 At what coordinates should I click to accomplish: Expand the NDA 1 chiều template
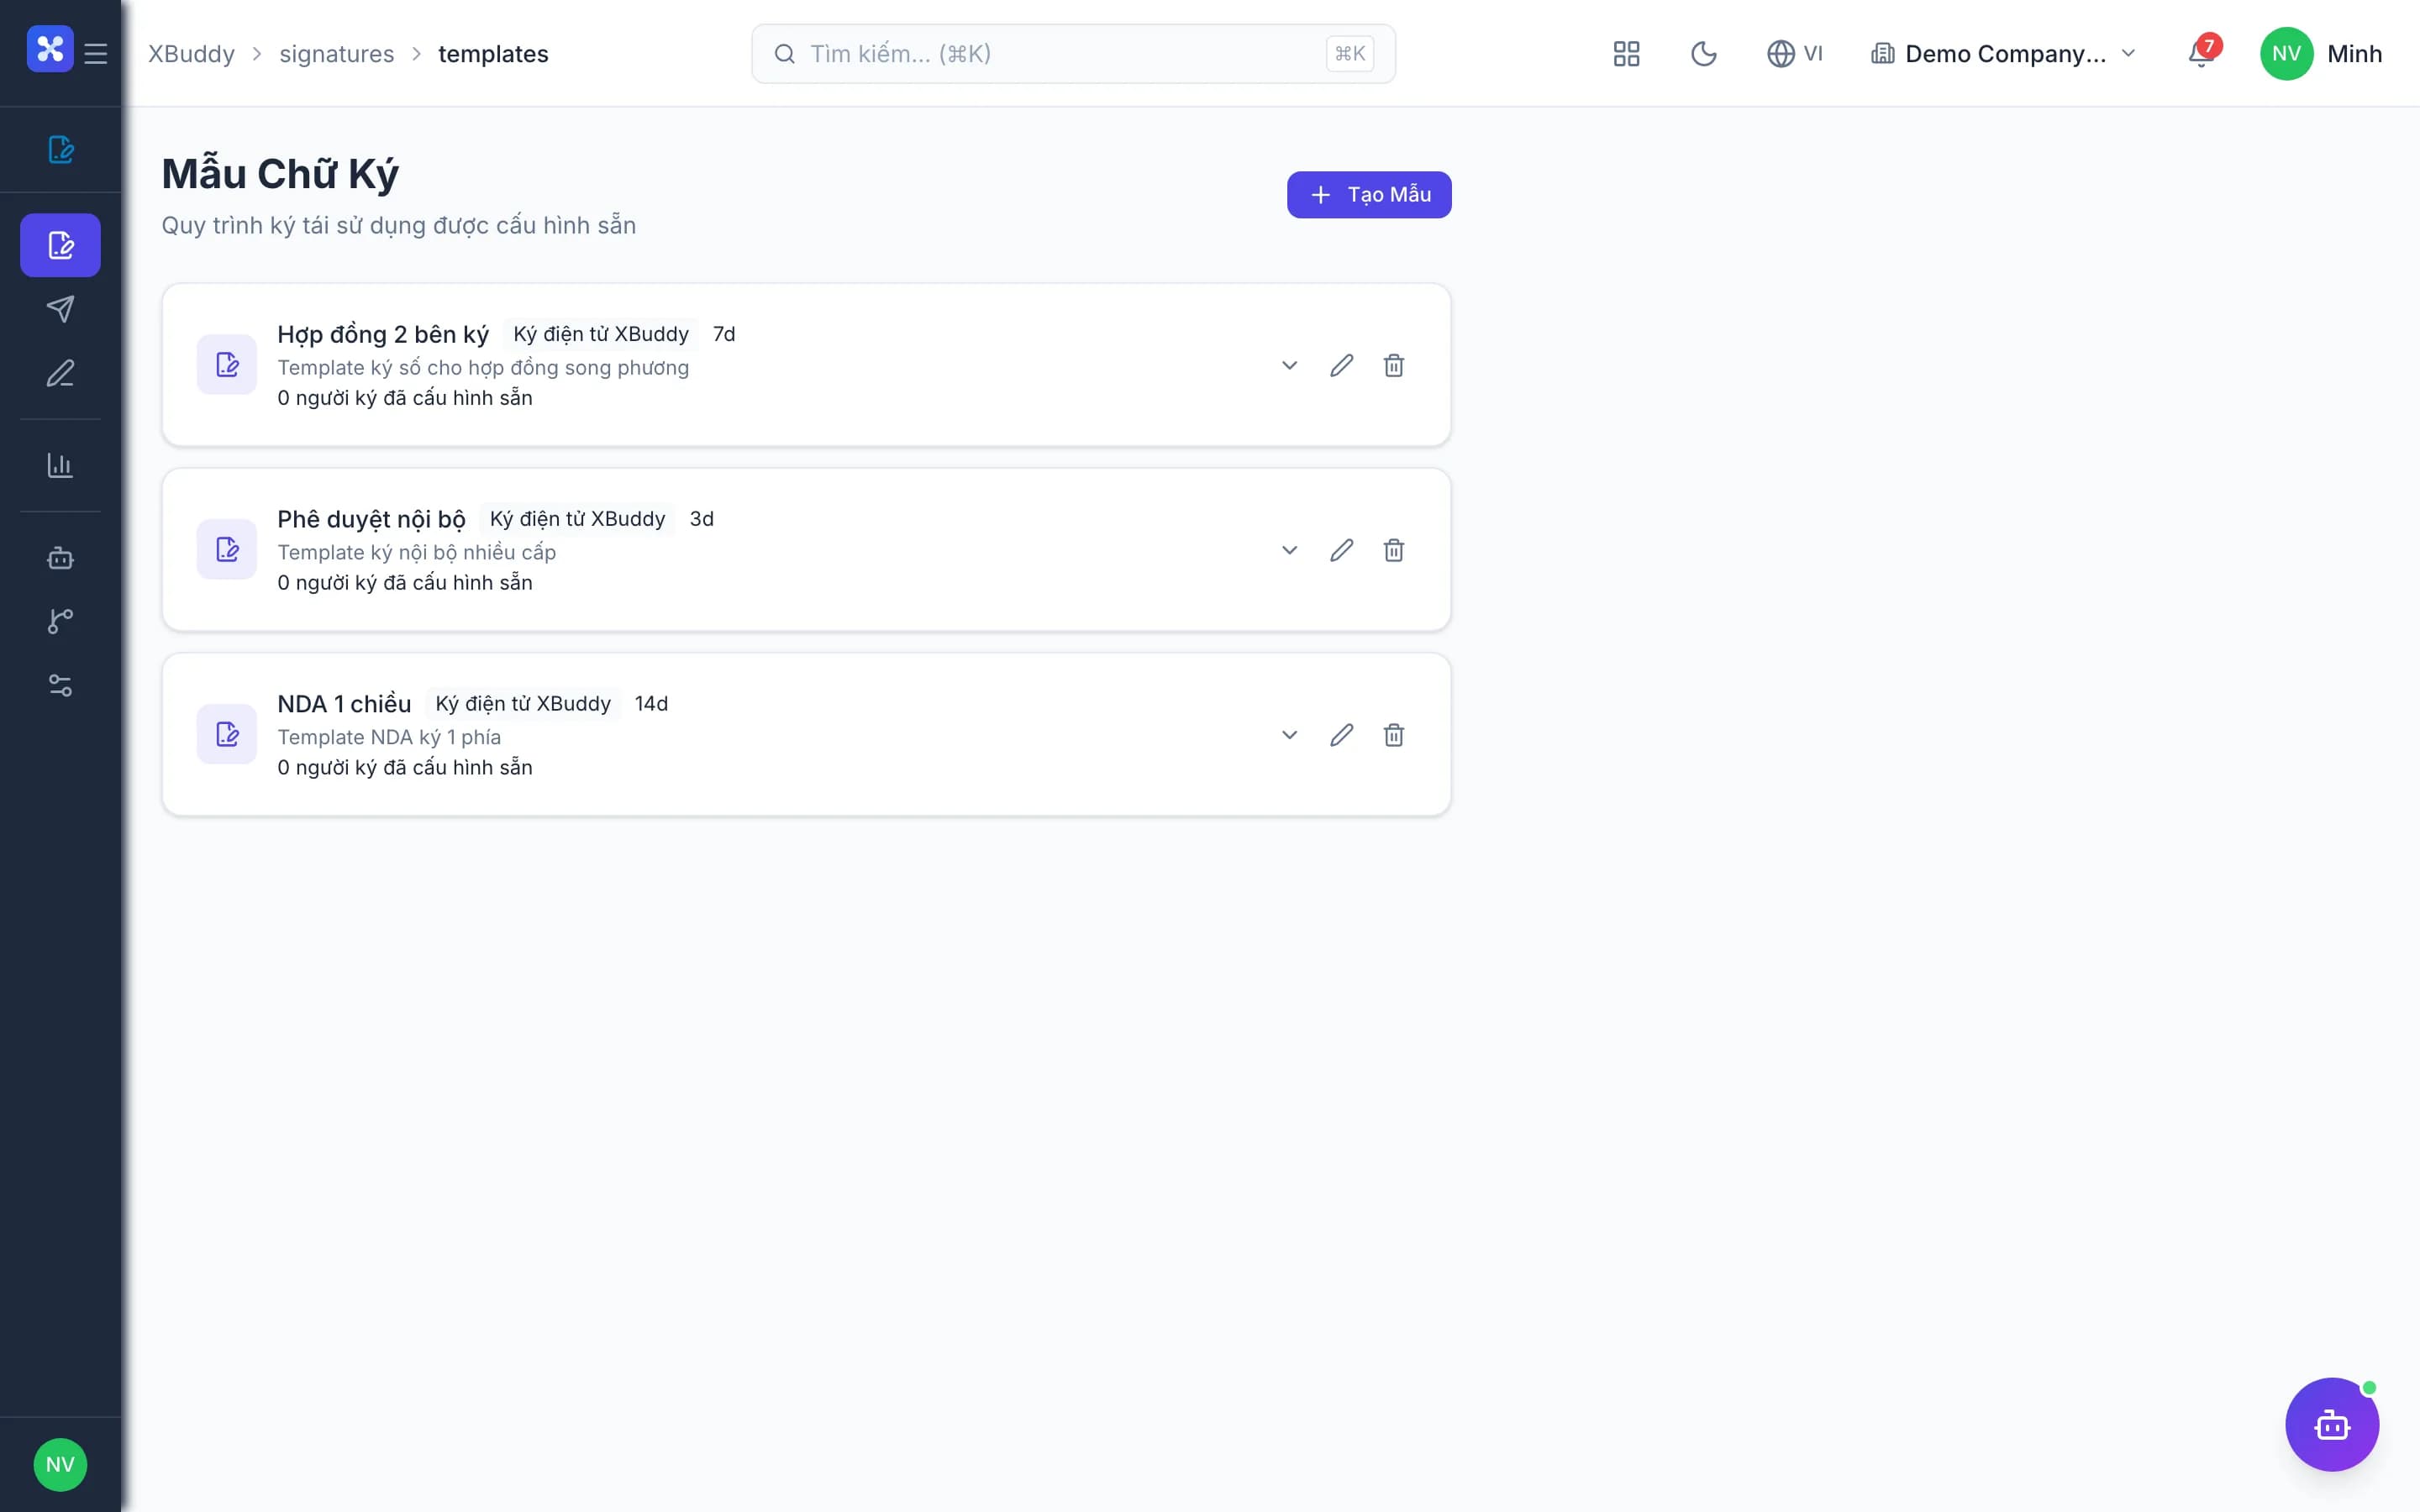[1290, 736]
